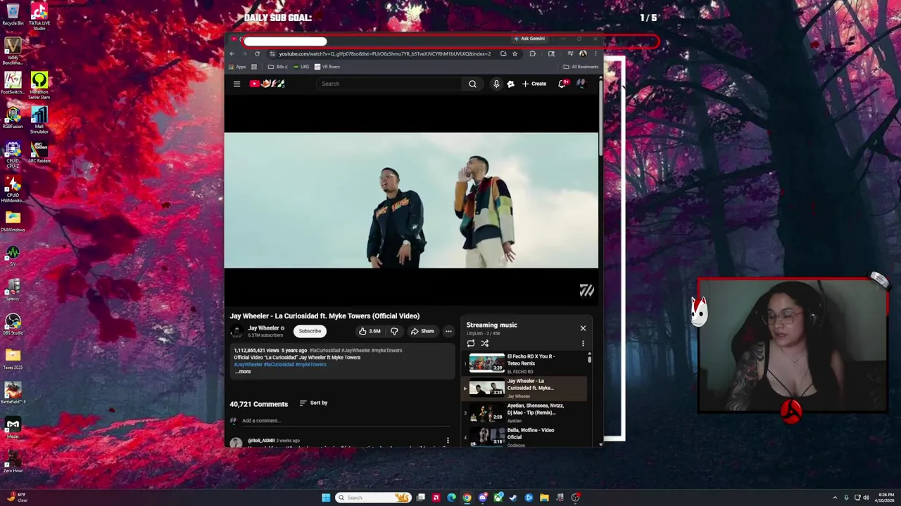Dislike the video with thumbs-down

tap(394, 331)
